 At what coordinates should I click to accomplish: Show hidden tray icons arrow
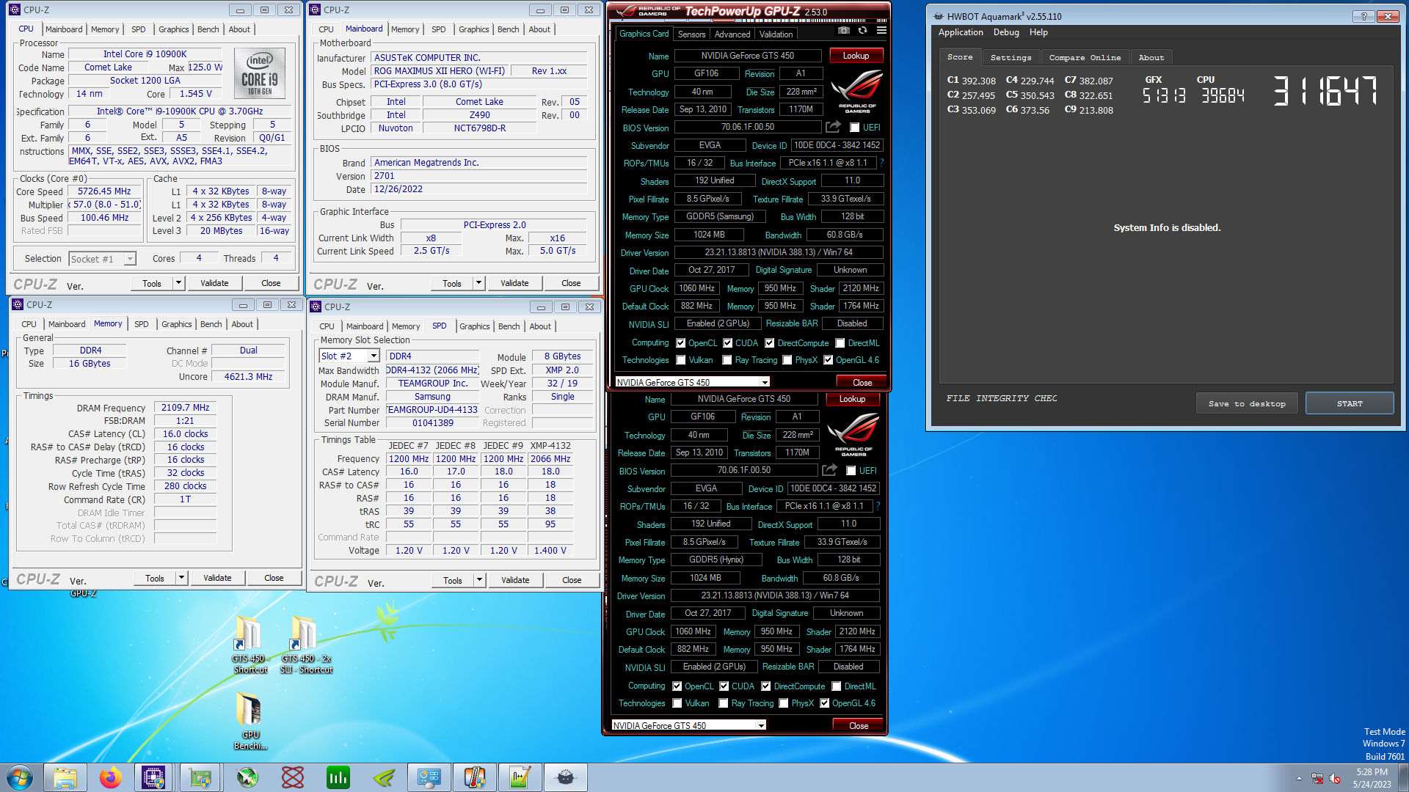tap(1299, 778)
